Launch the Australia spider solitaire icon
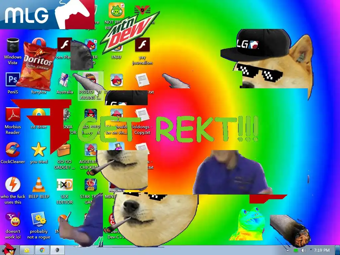The image size is (340, 255). pos(64,80)
